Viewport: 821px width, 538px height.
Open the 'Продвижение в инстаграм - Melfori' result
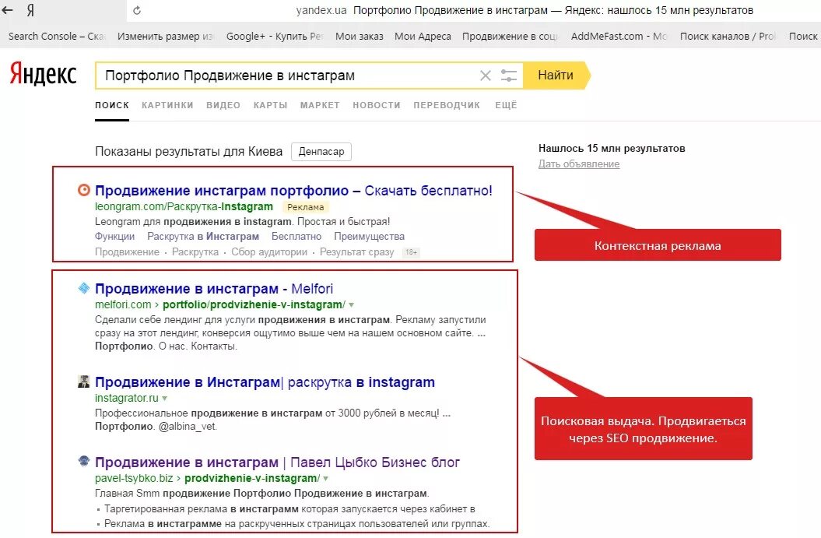(x=214, y=289)
